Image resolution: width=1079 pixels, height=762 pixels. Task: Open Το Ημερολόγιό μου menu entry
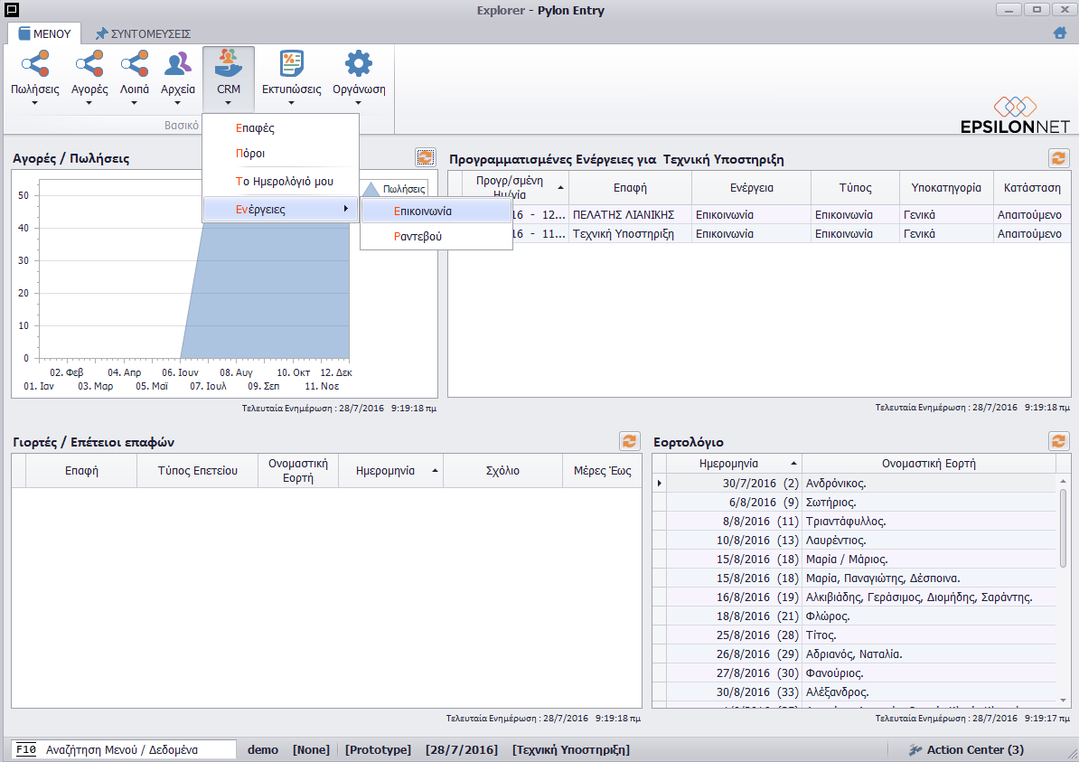tap(281, 182)
